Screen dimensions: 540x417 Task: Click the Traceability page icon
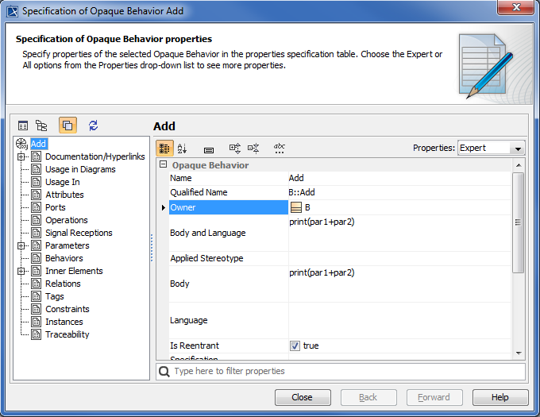click(x=37, y=334)
